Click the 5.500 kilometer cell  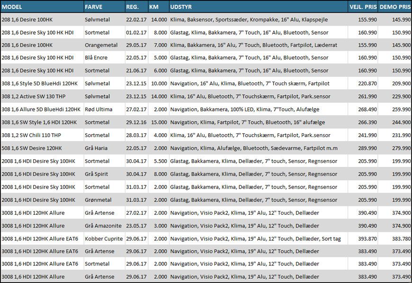coord(159,161)
